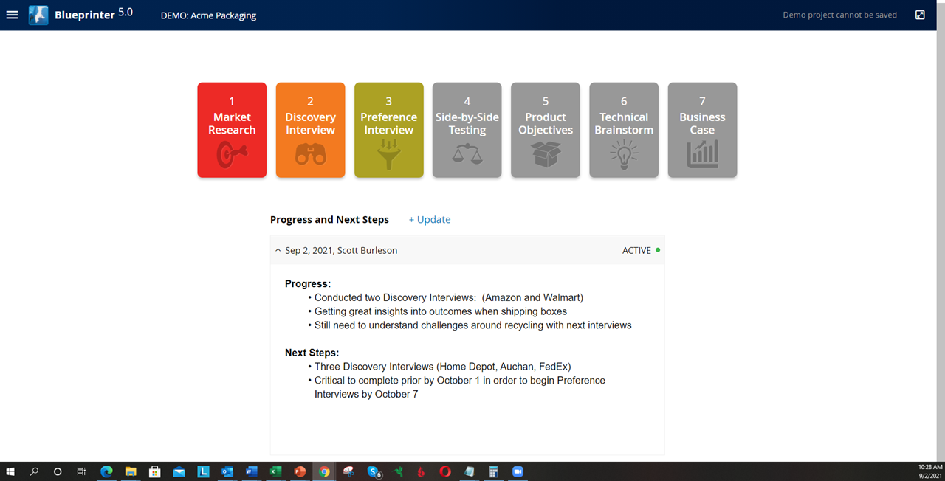Open the Market Research step tile
This screenshot has height=481, width=945.
(x=232, y=130)
